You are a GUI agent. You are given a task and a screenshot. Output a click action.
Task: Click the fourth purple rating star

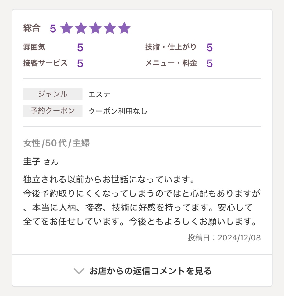(110, 28)
